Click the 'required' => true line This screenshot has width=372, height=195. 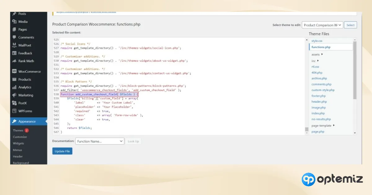92,111
